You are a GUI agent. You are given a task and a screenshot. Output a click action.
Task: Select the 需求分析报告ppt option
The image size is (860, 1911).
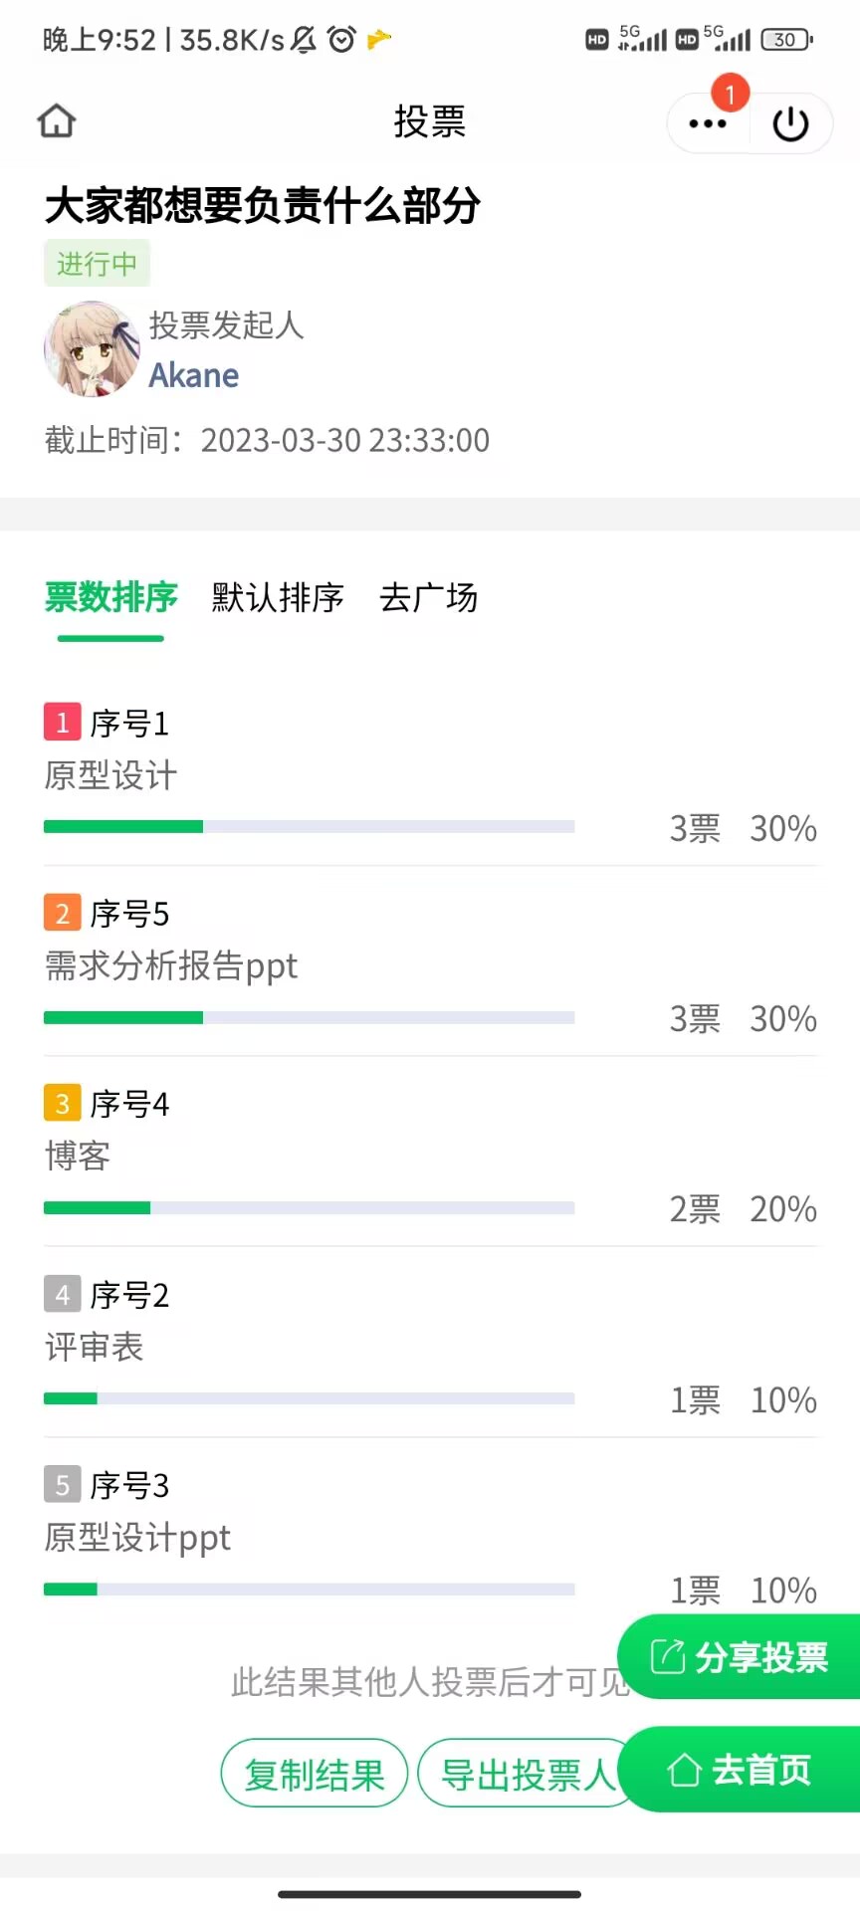[171, 965]
